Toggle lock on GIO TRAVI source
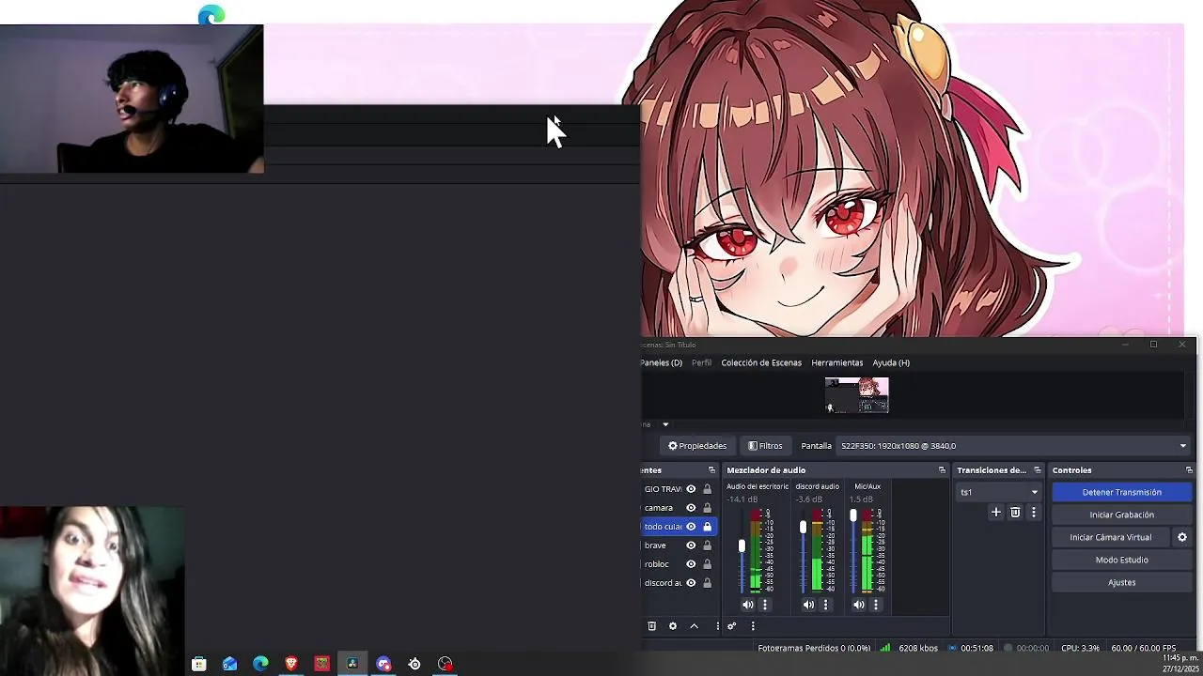The width and height of the screenshot is (1203, 676). point(707,488)
